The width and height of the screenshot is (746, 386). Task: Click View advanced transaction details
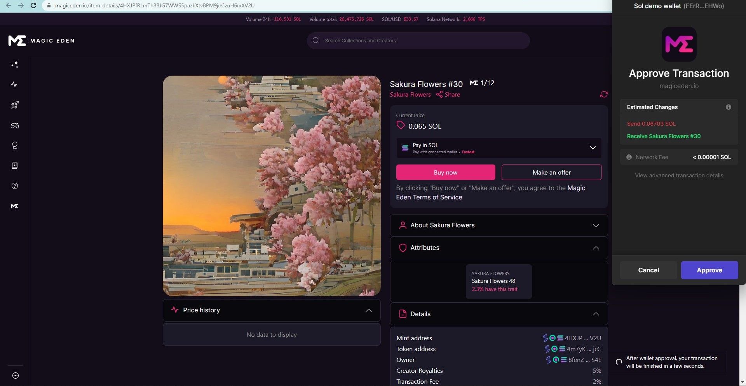tap(679, 175)
